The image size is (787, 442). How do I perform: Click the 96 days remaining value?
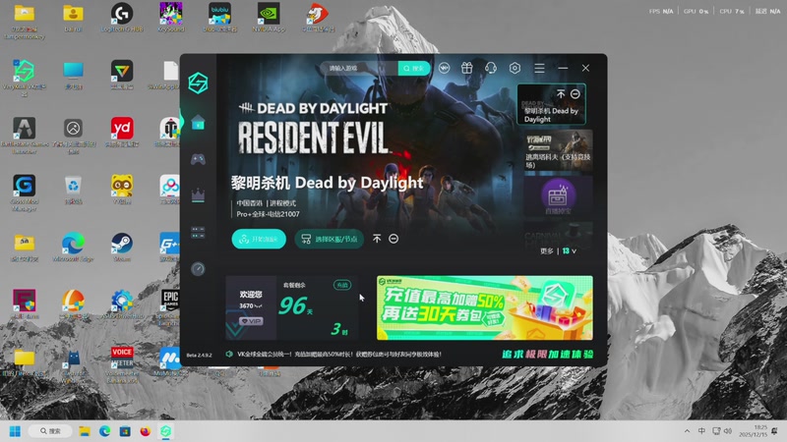tap(293, 305)
